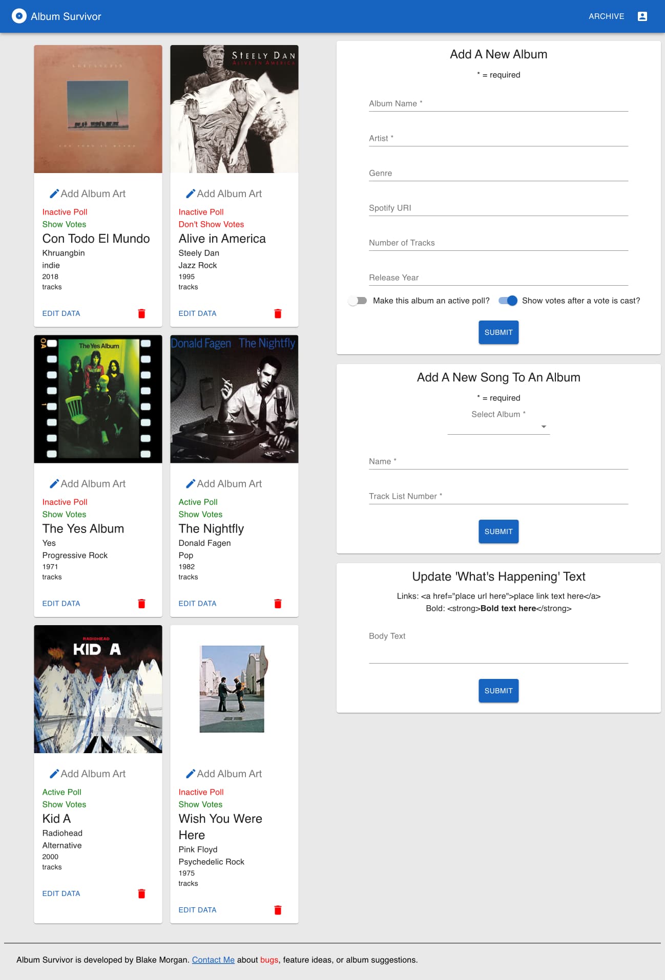Click 'Add Album Art' text on Kid A card
Viewport: 665px width, 980px height.
(93, 774)
